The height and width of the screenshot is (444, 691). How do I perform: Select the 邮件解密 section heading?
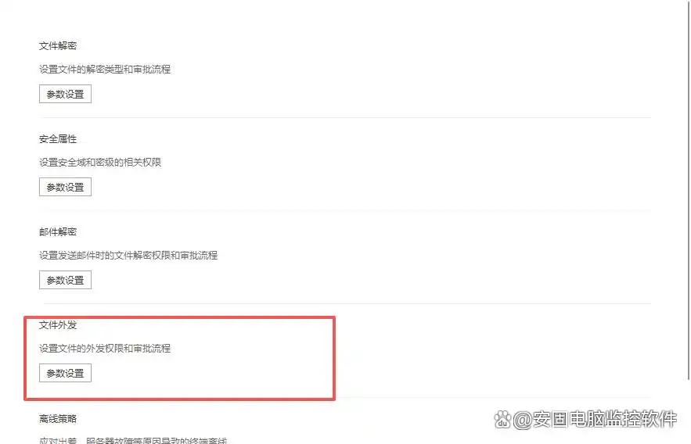(x=58, y=232)
